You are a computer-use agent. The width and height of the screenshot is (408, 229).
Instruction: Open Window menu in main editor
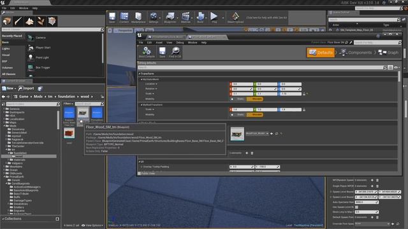click(24, 8)
